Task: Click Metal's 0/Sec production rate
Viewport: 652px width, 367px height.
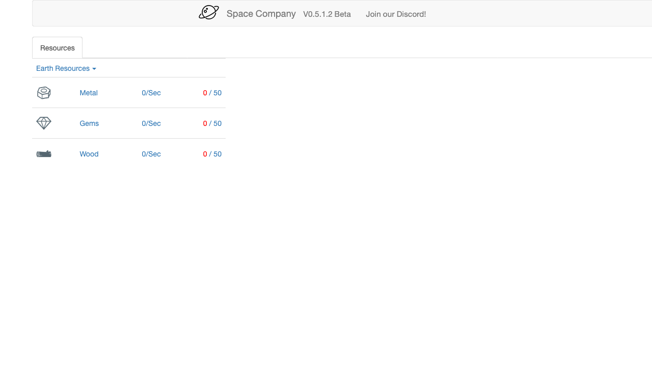Action: point(151,93)
